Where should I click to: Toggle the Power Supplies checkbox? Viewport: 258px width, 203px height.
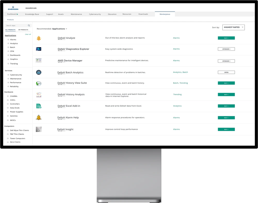[8, 112]
